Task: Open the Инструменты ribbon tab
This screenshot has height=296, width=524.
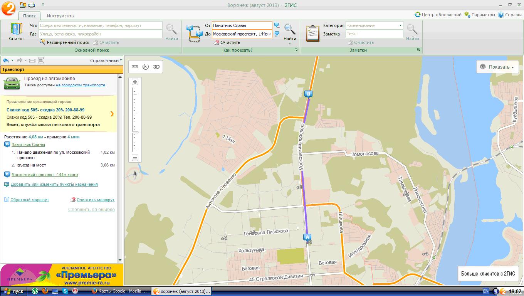Action: (60, 16)
